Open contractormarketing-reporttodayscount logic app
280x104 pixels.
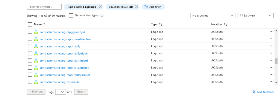pyautogui.click(x=65, y=75)
